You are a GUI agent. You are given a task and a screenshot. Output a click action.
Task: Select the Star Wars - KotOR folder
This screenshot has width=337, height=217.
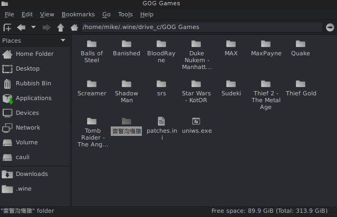click(x=196, y=92)
